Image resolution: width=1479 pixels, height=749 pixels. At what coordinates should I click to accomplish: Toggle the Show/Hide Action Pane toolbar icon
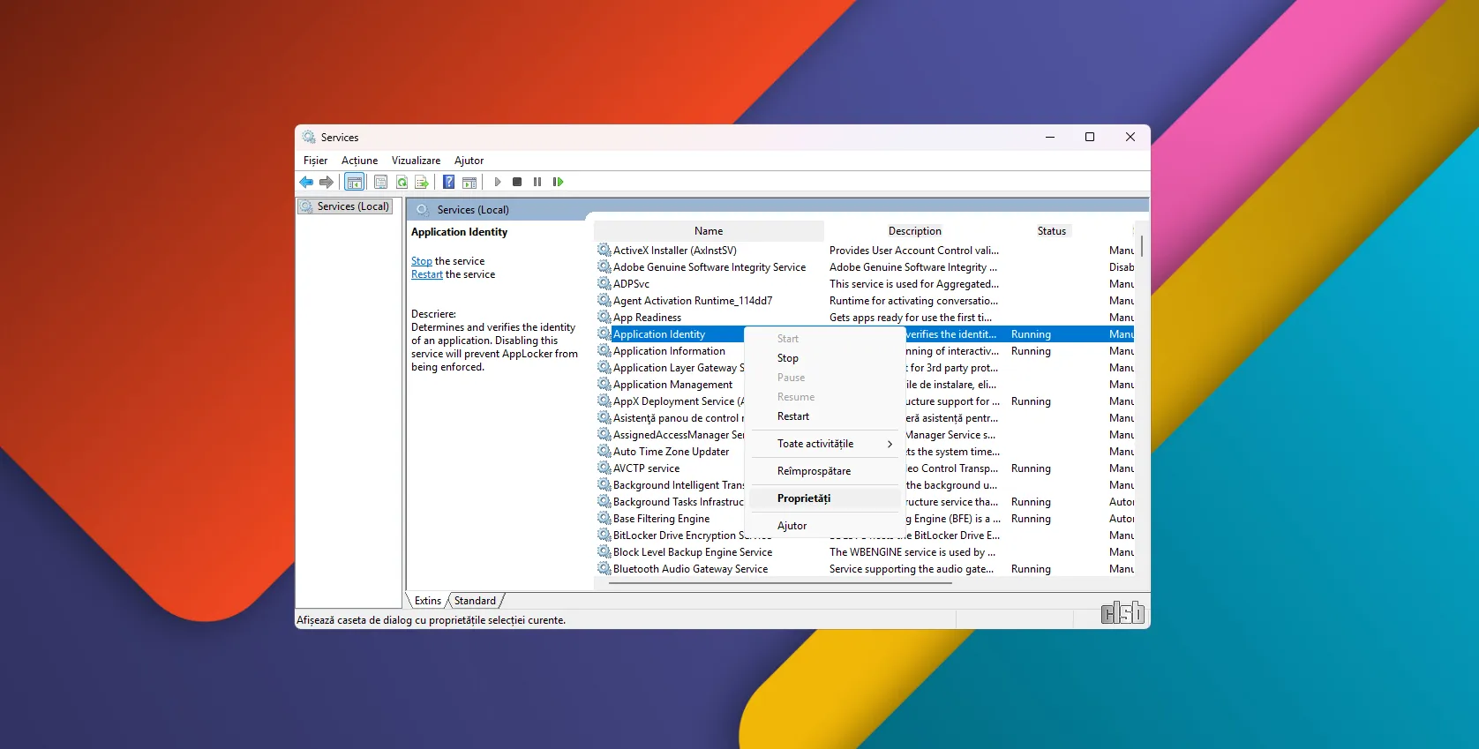coord(469,182)
